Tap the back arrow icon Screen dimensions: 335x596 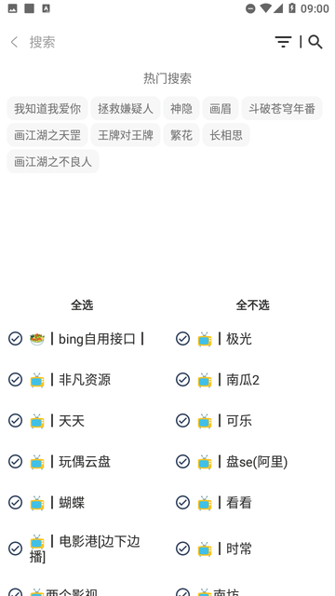pos(15,42)
